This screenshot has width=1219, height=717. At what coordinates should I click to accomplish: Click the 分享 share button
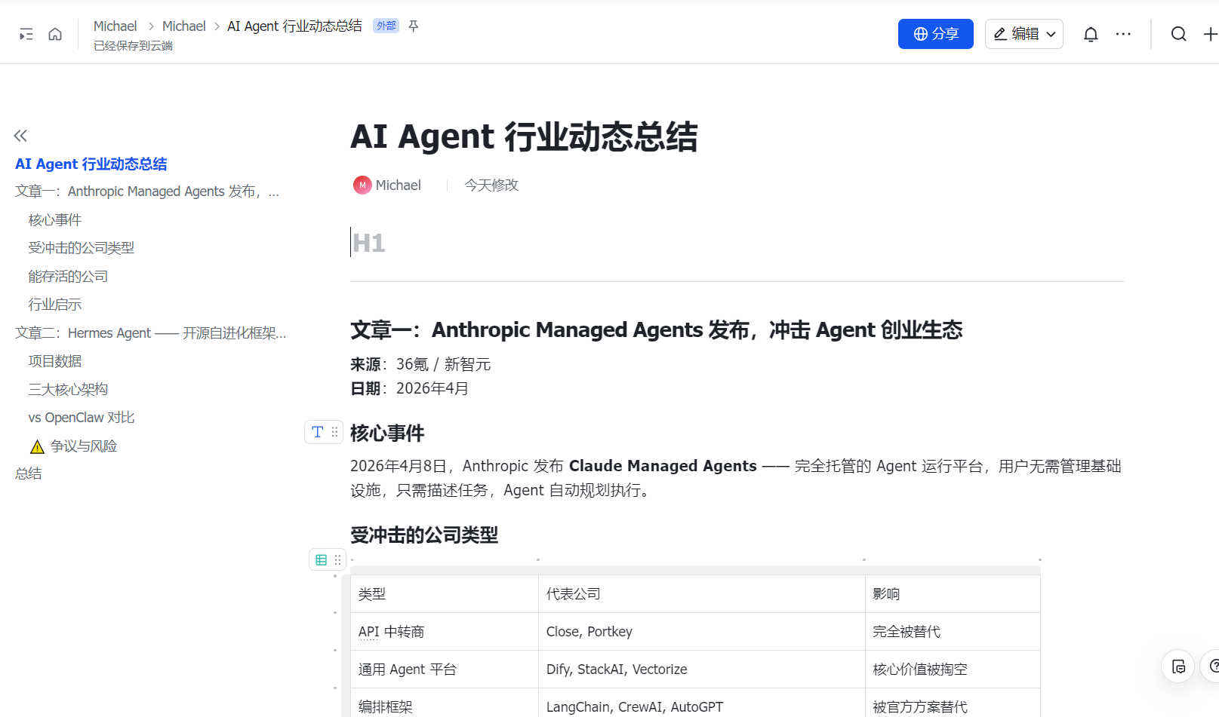(x=936, y=34)
